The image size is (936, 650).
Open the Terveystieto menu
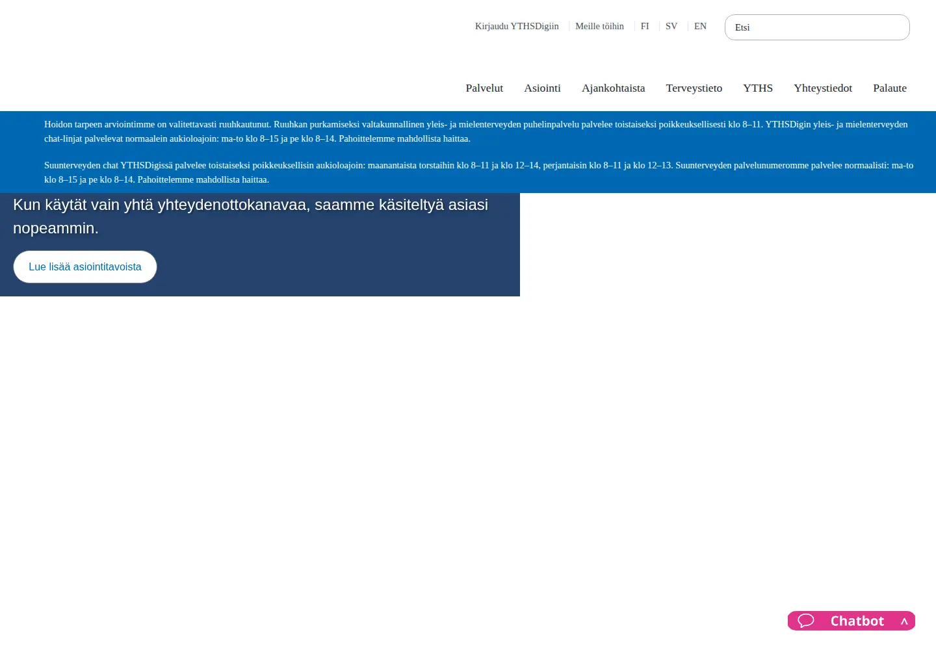[694, 88]
